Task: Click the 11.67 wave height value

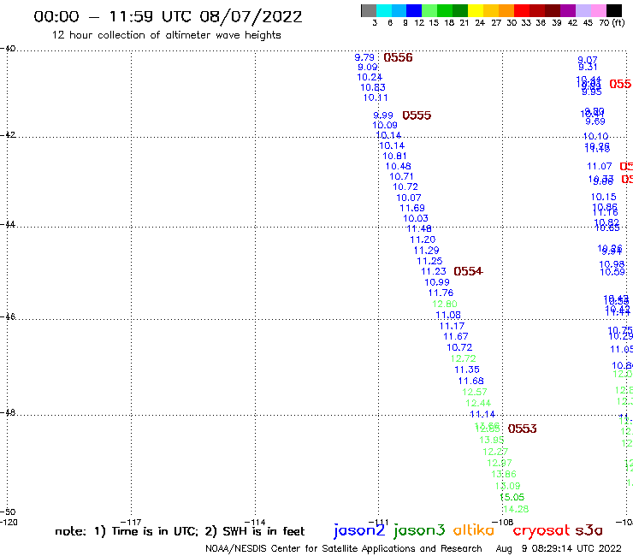Action: tap(456, 336)
